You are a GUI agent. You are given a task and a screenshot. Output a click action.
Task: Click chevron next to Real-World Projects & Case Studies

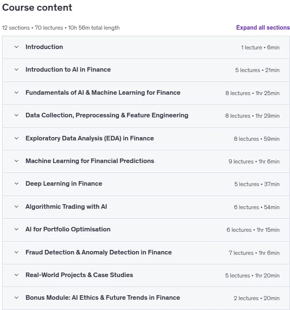pyautogui.click(x=16, y=275)
